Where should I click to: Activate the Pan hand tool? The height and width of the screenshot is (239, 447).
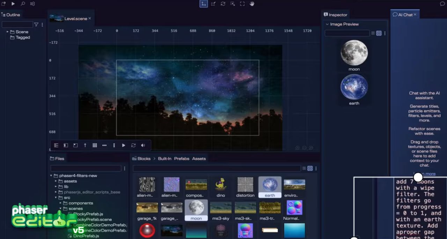pyautogui.click(x=252, y=4)
